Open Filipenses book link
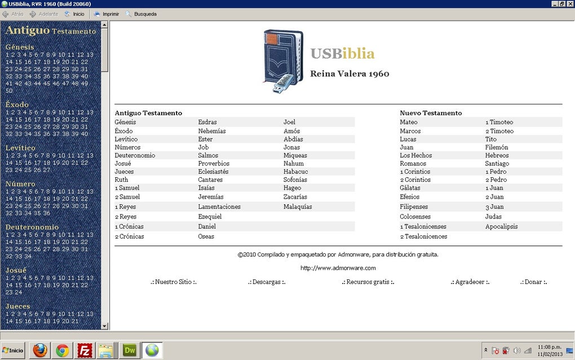Screen dimensions: 575x360 click(414, 207)
